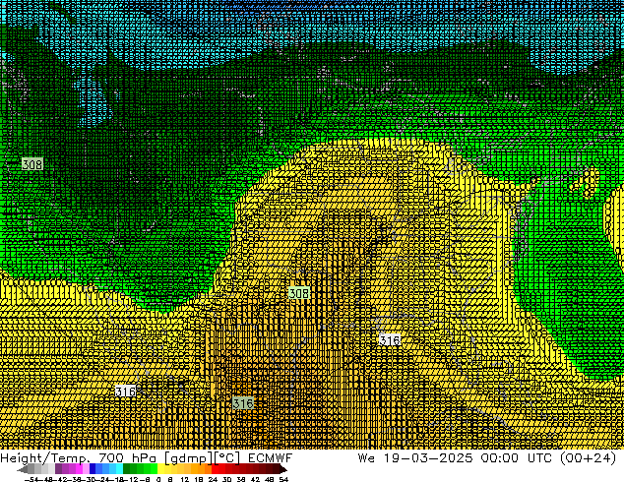Click the "(00+24)" forecast step text
Image resolution: width=624 pixels, height=482 pixels.
point(588,458)
